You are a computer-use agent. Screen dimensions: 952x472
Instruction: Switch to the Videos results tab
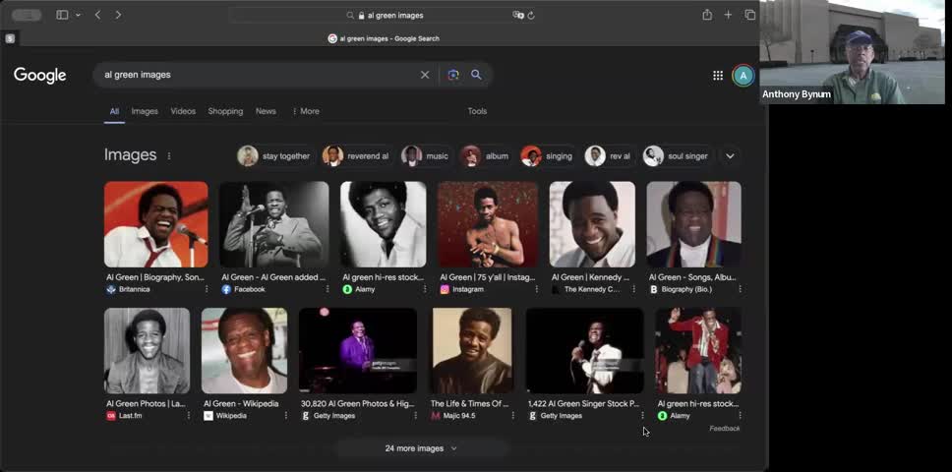[x=183, y=111]
